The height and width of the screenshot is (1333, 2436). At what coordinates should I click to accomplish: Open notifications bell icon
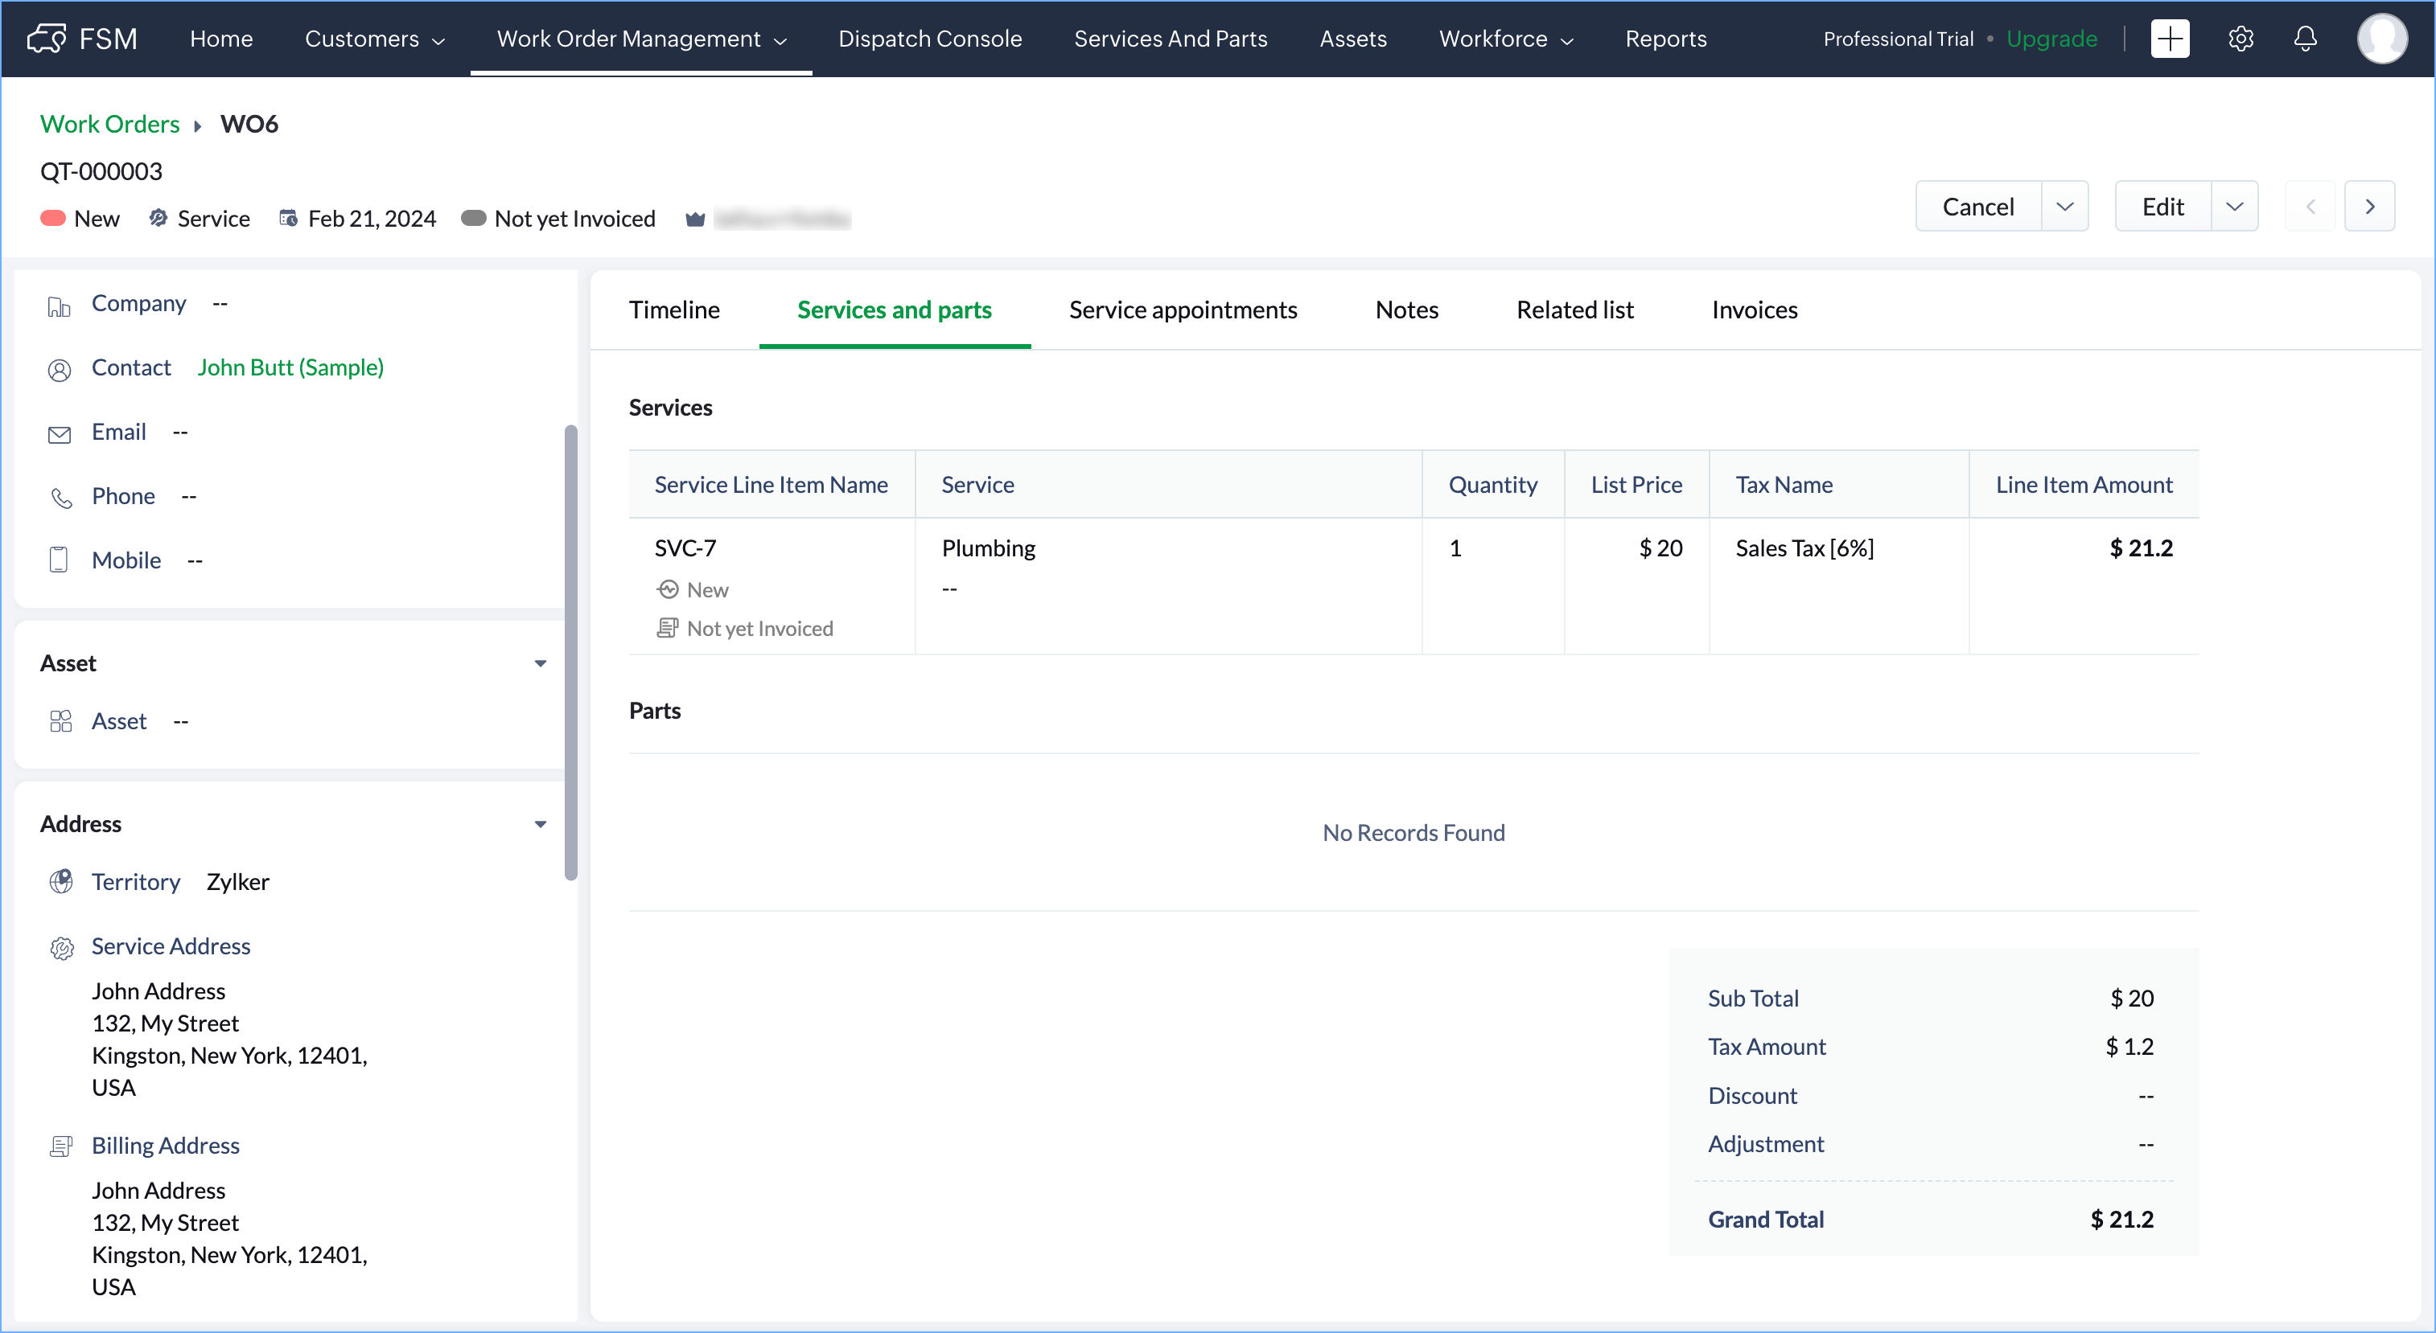[x=2305, y=39]
